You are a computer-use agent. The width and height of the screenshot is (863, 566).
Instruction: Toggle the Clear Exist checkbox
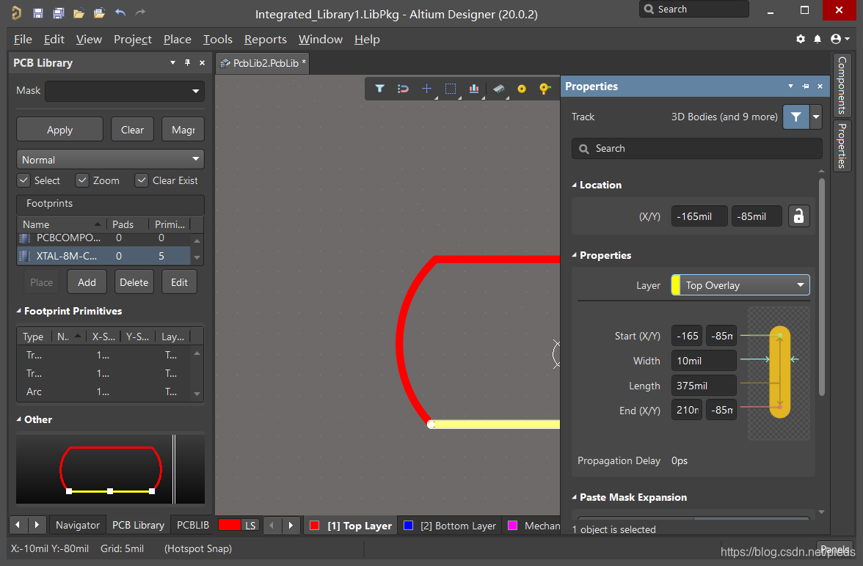pyautogui.click(x=142, y=180)
